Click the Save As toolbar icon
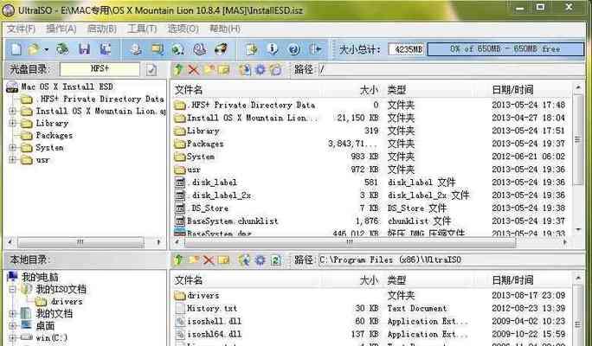592x346 pixels. tap(106, 49)
